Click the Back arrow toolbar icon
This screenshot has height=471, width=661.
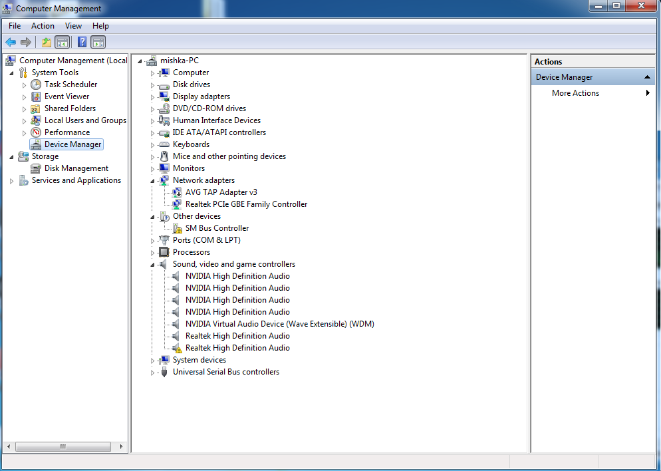click(11, 43)
